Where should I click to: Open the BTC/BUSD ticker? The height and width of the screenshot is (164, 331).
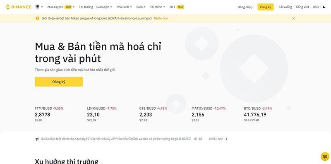point(258,114)
